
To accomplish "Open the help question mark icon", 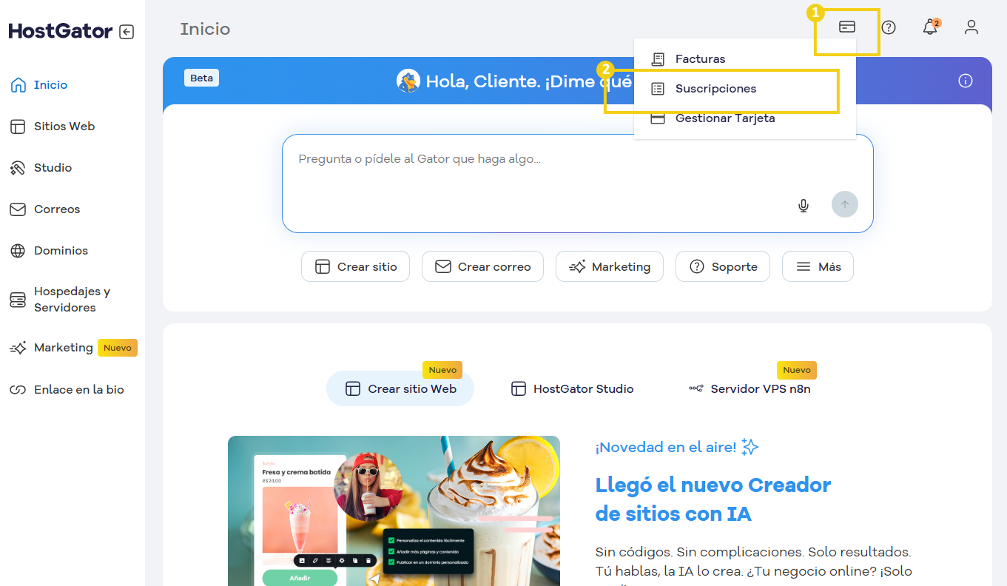I will pos(889,27).
